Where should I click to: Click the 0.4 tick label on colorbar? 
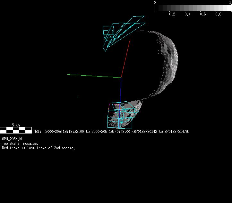pos(187,14)
